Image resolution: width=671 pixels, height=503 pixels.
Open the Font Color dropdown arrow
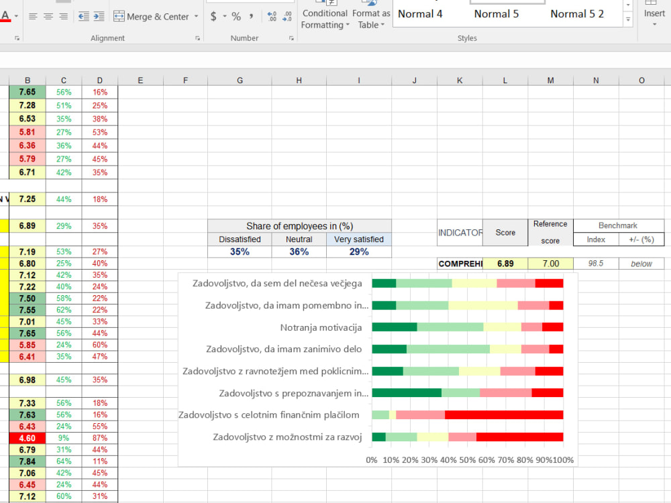17,16
